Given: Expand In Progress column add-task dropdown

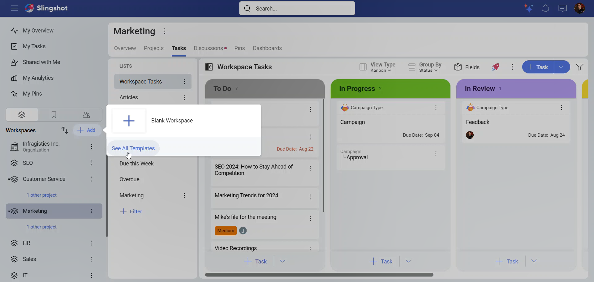Looking at the screenshot, I should click(408, 261).
